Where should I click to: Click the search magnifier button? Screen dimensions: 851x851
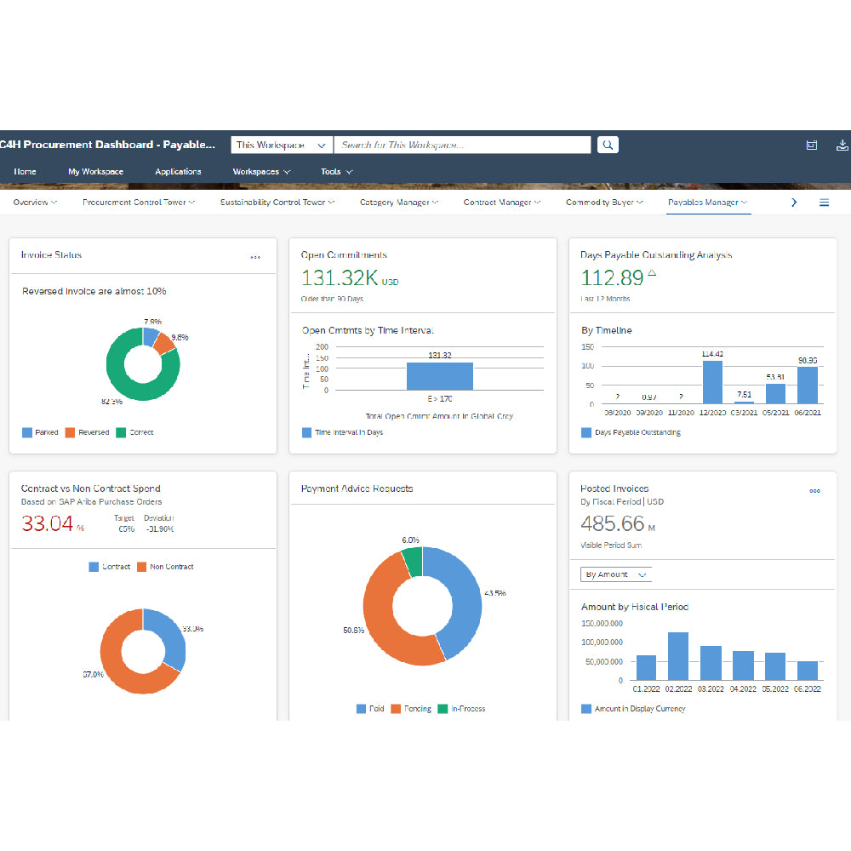coord(608,145)
